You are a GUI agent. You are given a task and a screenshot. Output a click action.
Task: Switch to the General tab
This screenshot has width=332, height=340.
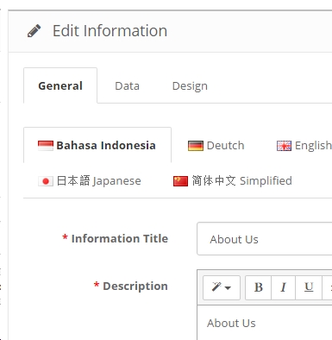[x=60, y=85]
